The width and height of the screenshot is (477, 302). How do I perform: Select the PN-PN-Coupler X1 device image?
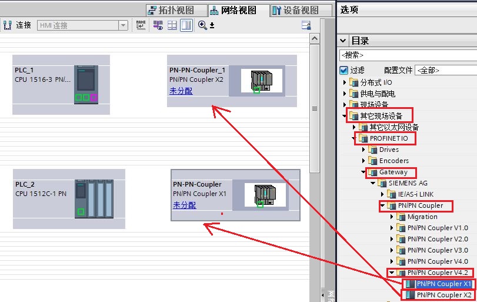point(265,195)
